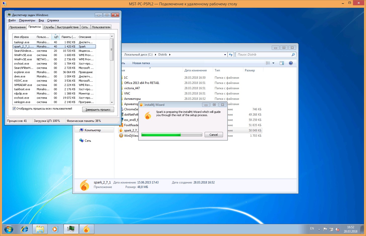Screen dimensions: 366x236
Task: Switch to the Сеть tab in Task Manager
Action: coord(85,27)
